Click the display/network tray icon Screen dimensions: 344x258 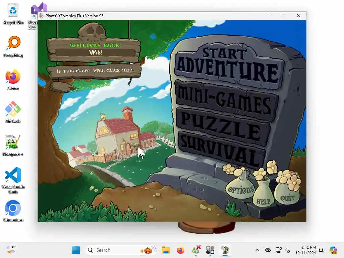(x=278, y=250)
